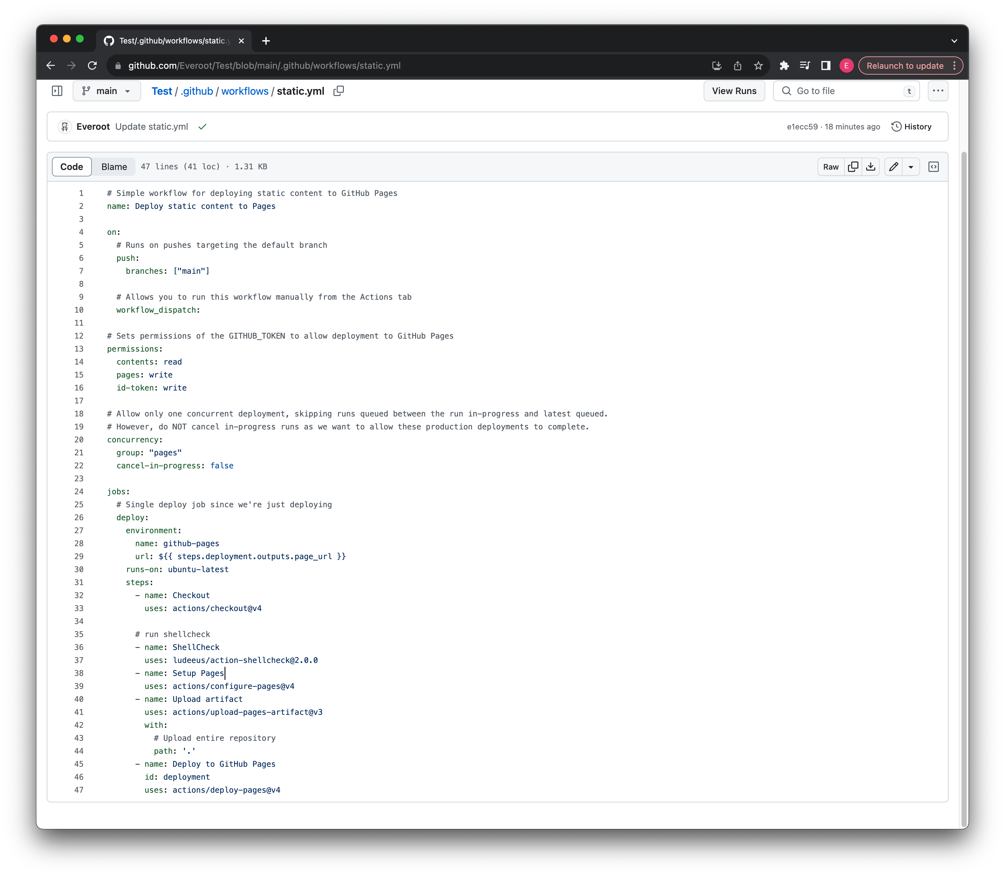The width and height of the screenshot is (1005, 877).
Task: Open the main branch dropdown
Action: (x=106, y=91)
